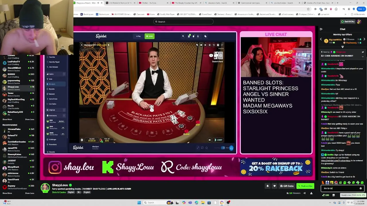This screenshot has width=367, height=206.
Task: Expand Show More under followed channels
Action: tap(7, 119)
